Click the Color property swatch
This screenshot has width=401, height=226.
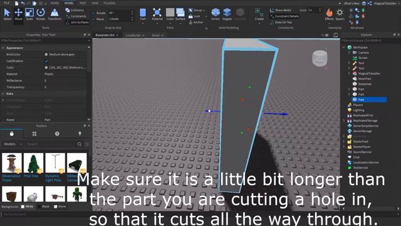[46, 68]
